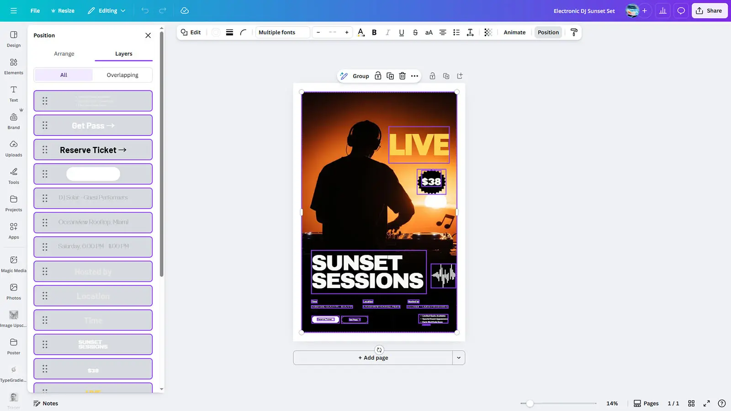Open the Elements sidebar panel

(x=14, y=66)
